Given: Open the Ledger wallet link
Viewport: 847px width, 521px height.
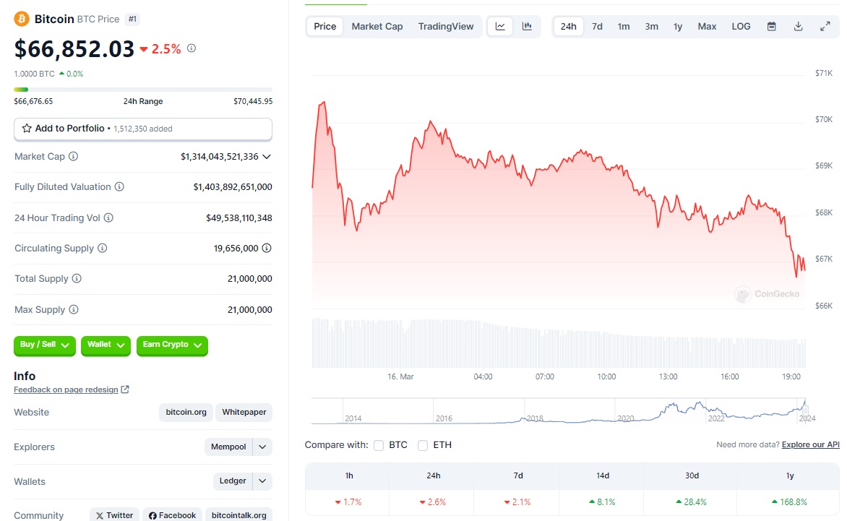Looking at the screenshot, I should 233,481.
